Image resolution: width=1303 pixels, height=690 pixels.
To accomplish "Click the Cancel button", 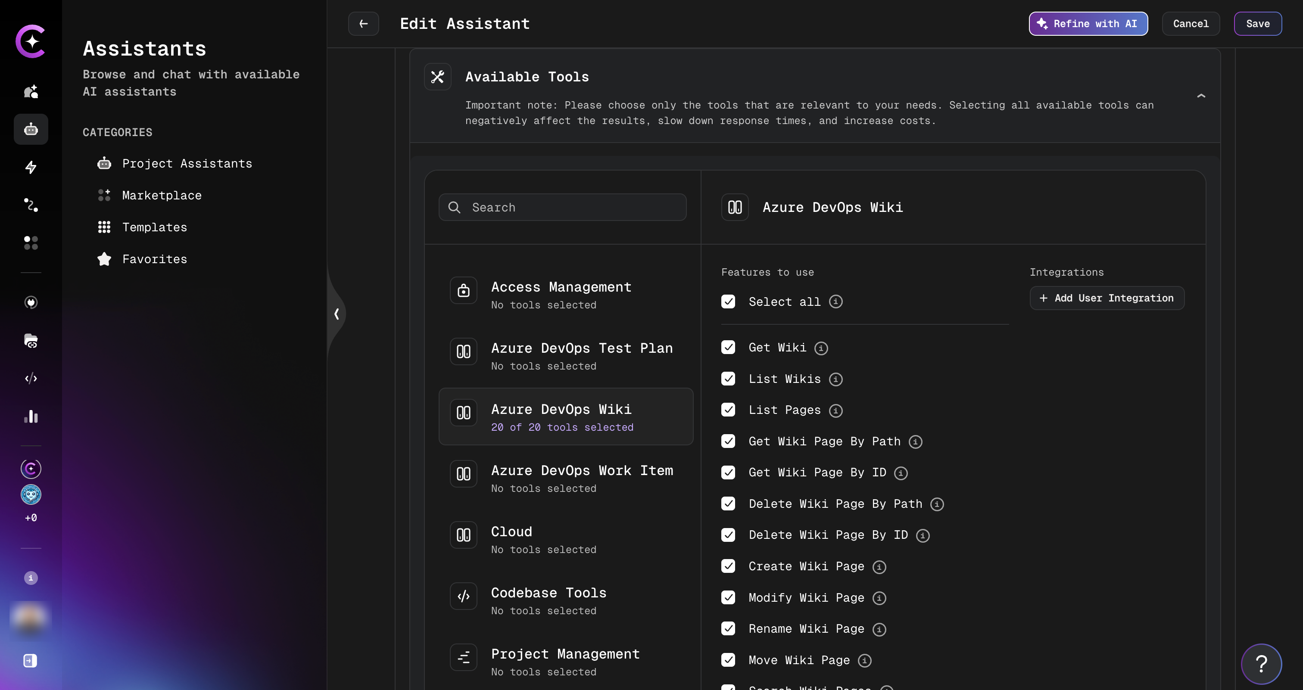I will point(1191,24).
